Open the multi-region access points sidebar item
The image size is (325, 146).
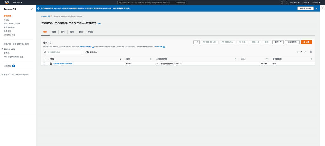click(9, 27)
